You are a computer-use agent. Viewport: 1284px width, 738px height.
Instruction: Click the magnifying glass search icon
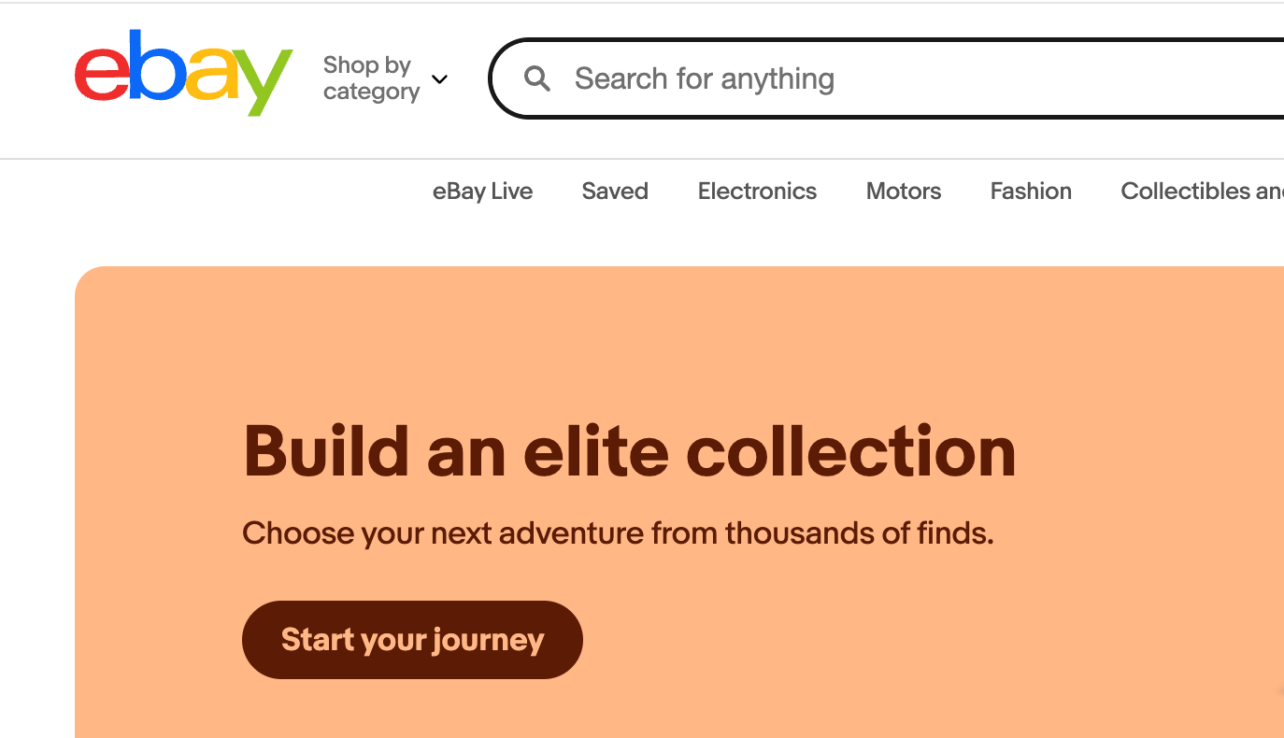537,78
